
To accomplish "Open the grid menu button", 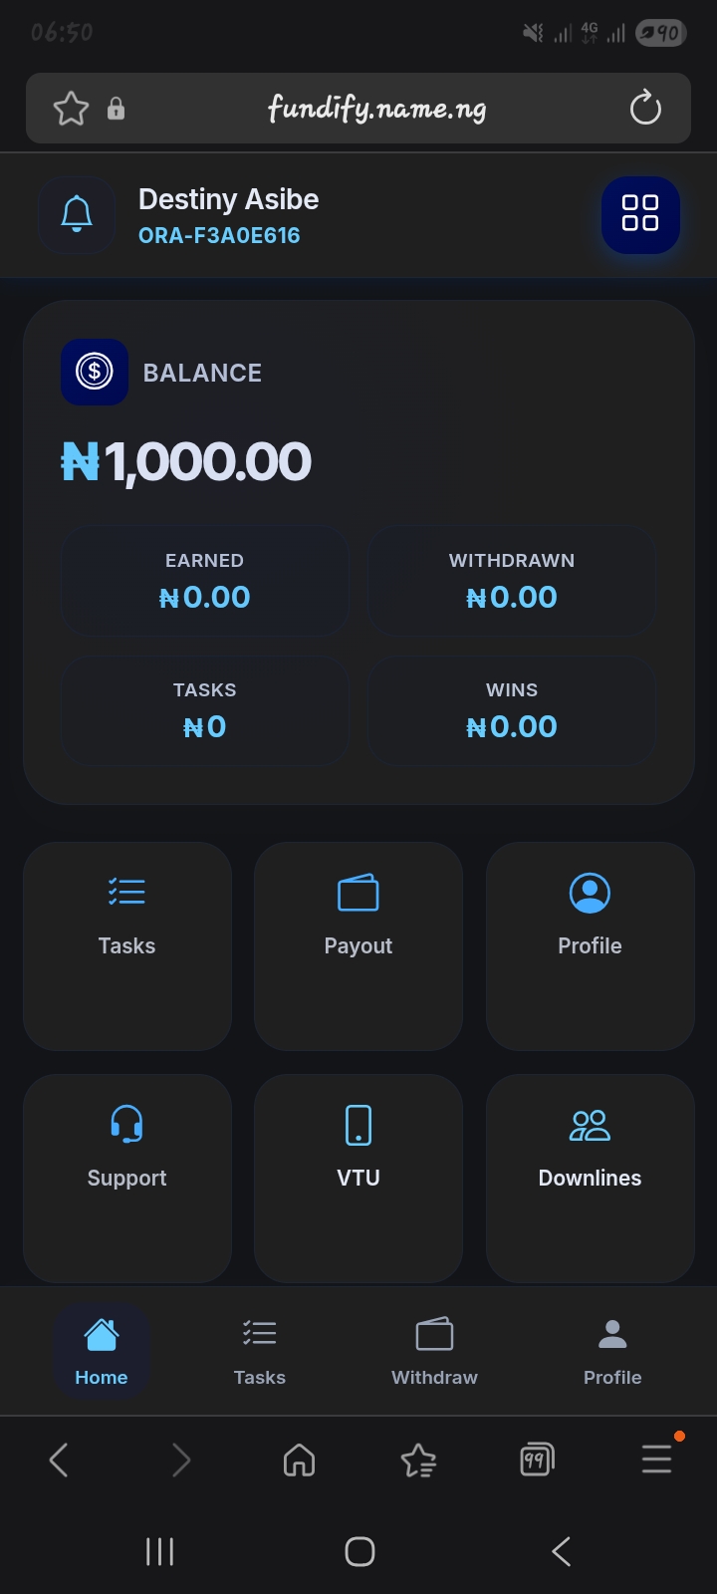I will [x=639, y=214].
